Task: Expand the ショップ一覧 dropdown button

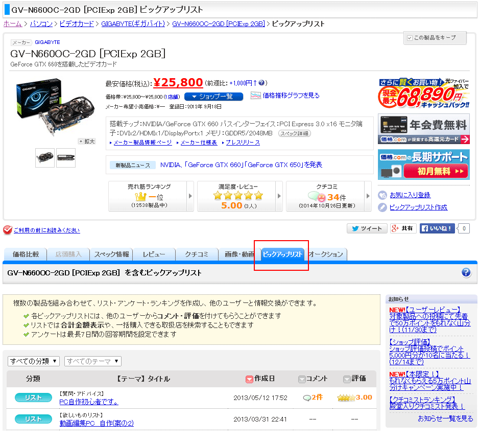Action: tap(214, 97)
